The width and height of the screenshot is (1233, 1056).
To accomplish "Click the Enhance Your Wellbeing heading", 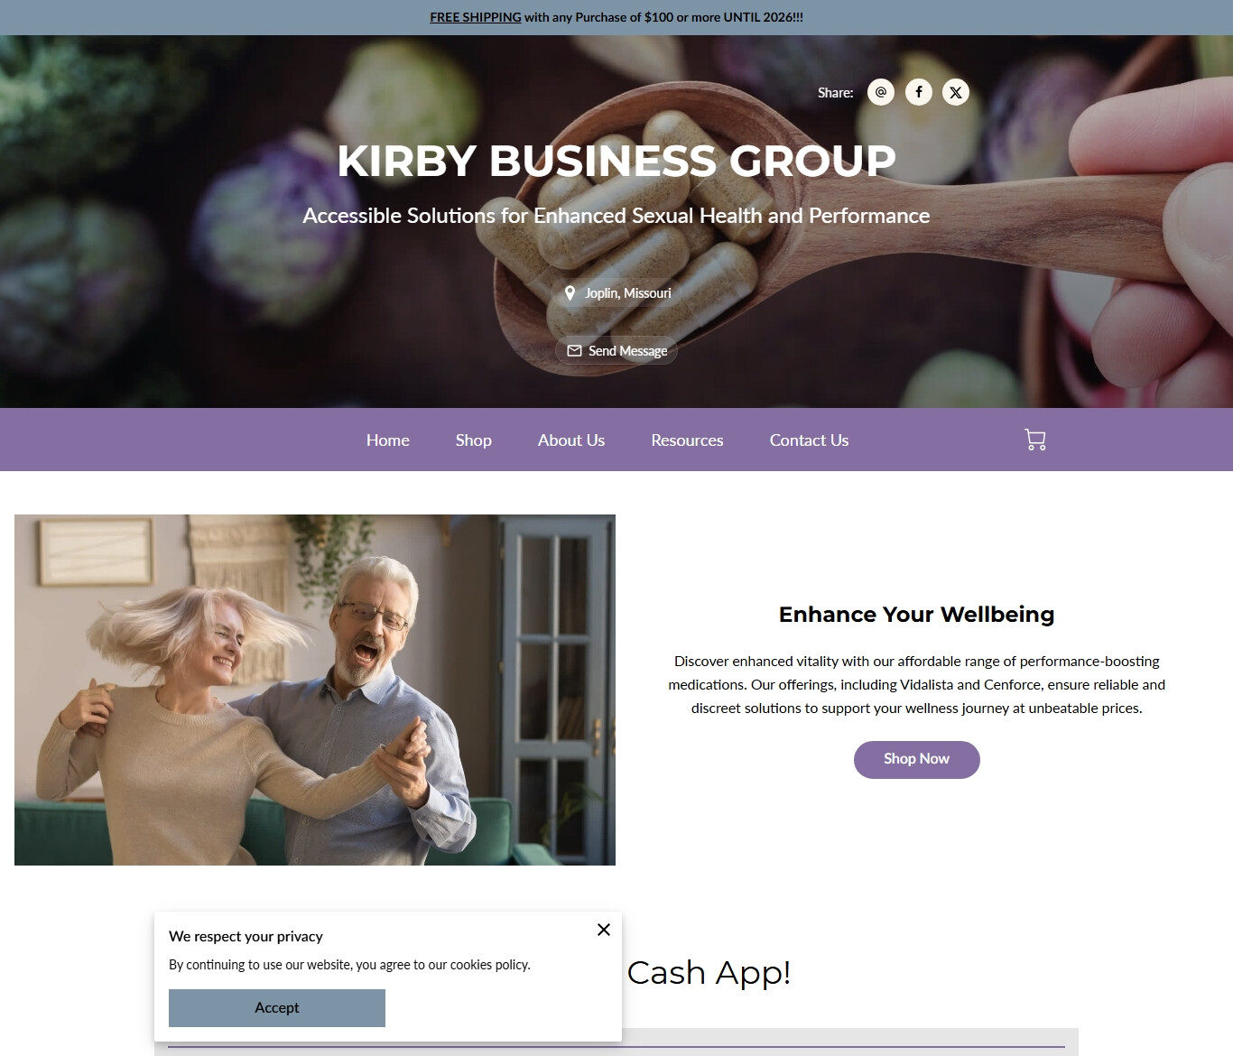I will 917,615.
